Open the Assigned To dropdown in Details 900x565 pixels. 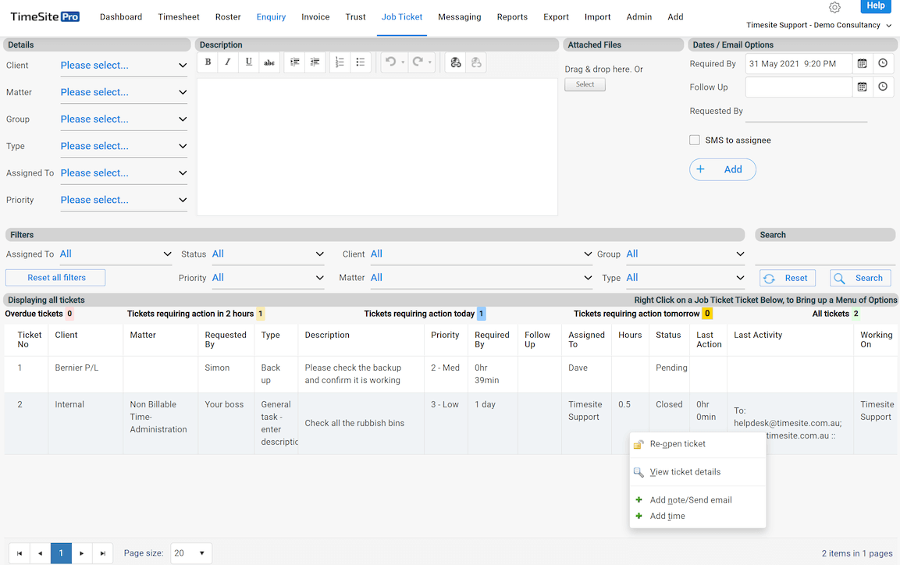[123, 173]
